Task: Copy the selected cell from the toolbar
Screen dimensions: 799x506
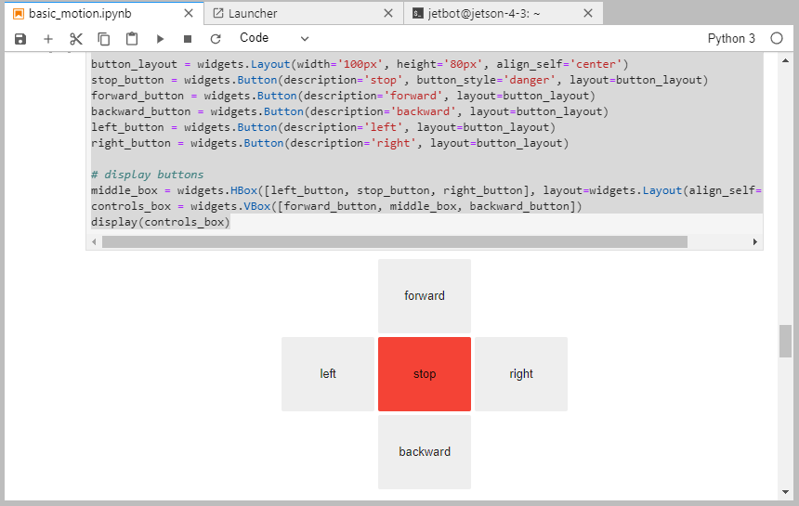Action: pos(104,39)
